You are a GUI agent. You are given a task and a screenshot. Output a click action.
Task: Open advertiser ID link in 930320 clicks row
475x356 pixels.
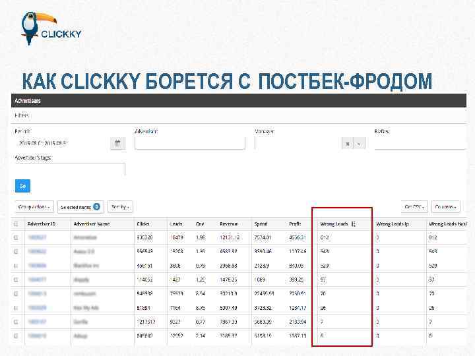[37, 237]
